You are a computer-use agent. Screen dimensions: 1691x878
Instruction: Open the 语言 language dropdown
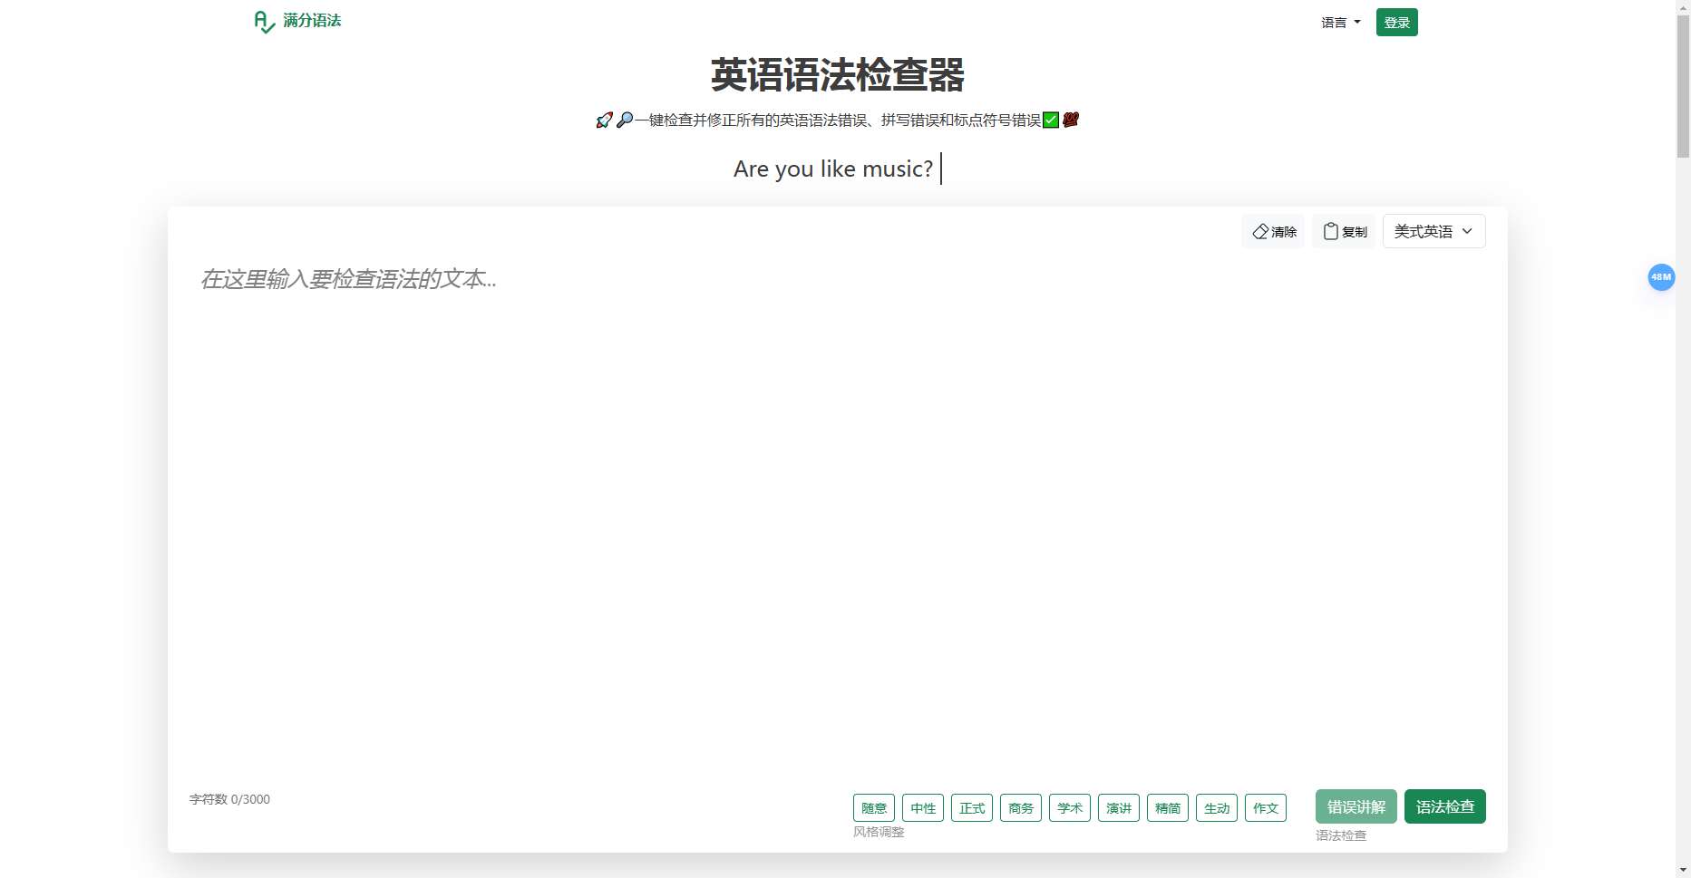pyautogui.click(x=1340, y=23)
